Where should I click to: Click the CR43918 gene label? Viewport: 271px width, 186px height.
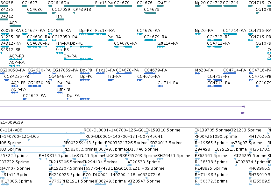click(82, 9)
